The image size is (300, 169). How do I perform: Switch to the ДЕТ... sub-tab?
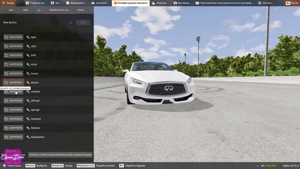point(12,10)
